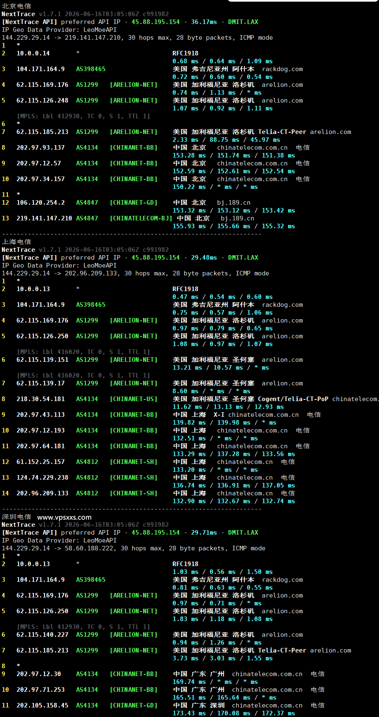Click AS398465 in the Beijing trace
Viewport: 379px width, 717px height.
[x=91, y=69]
